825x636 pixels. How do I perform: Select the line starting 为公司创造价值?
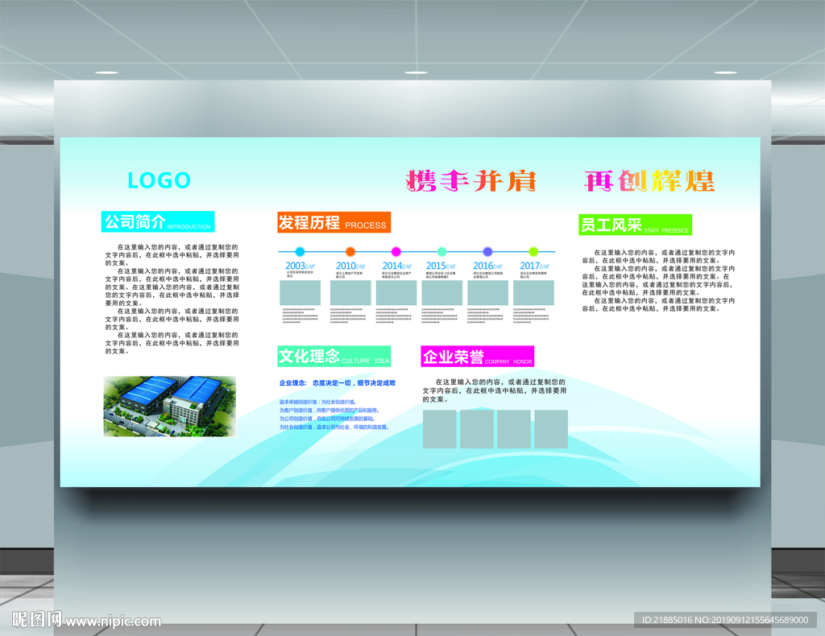click(327, 419)
